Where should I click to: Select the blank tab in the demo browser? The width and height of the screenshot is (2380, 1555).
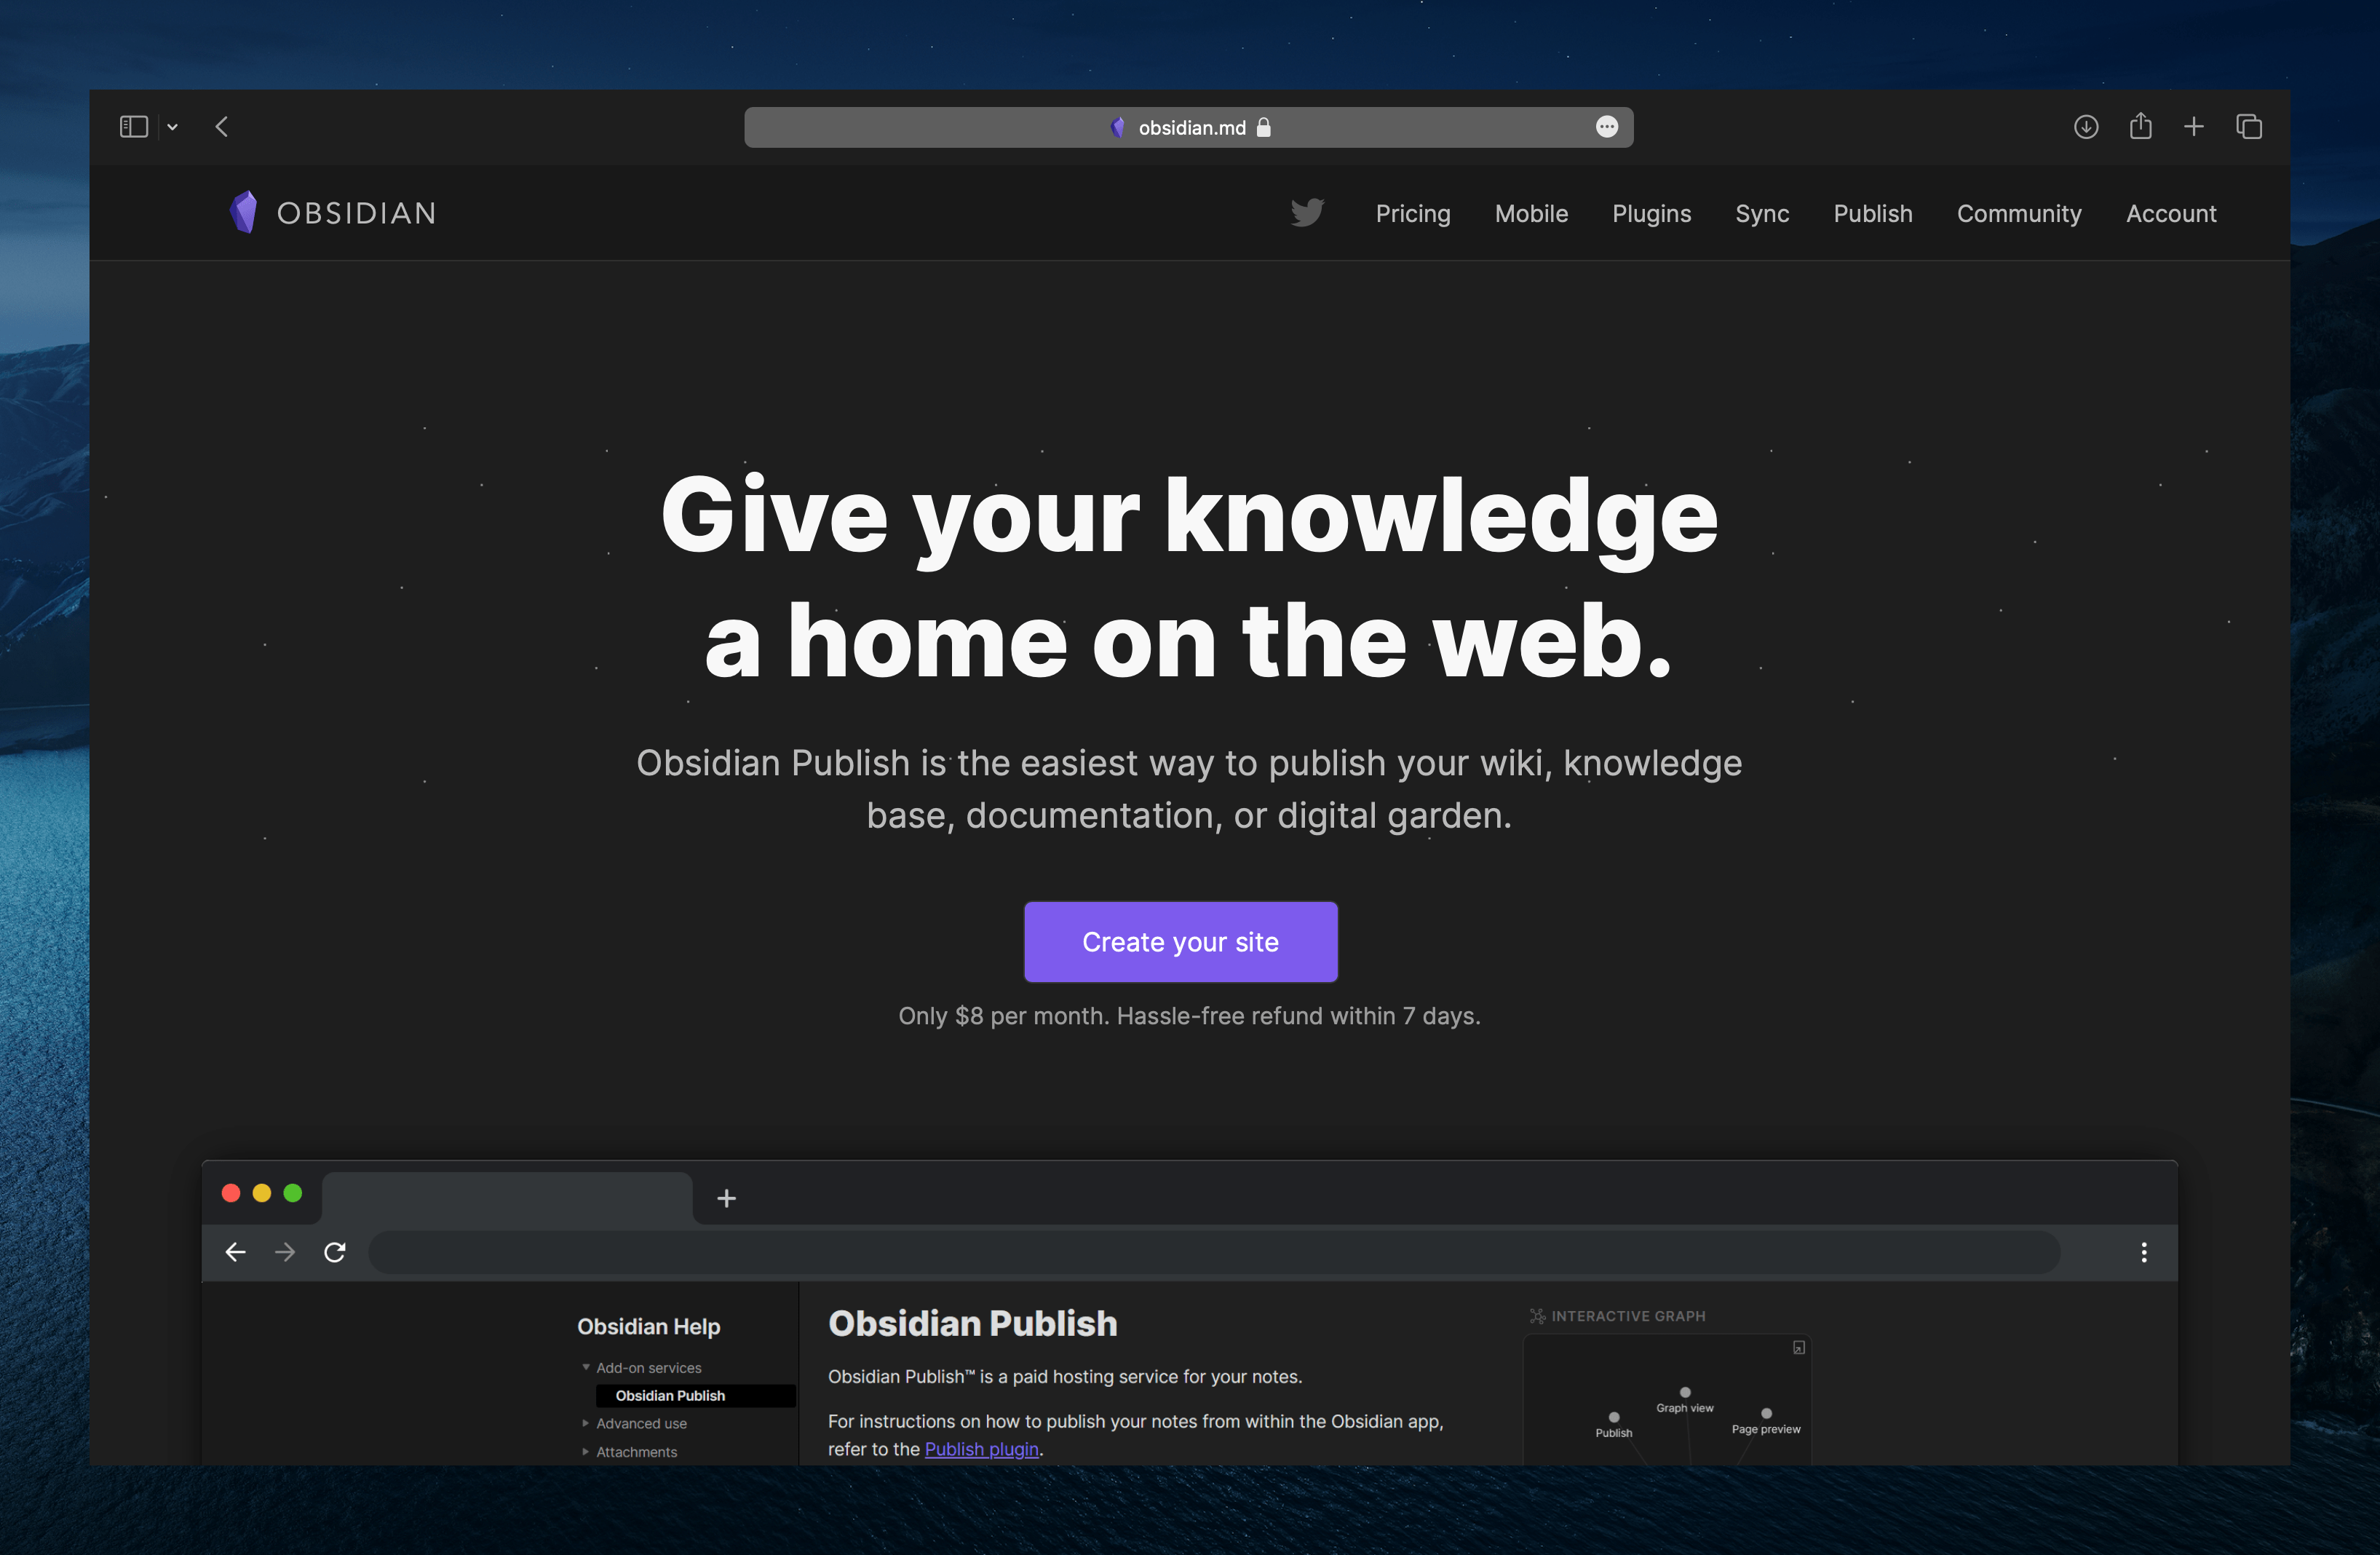tap(507, 1197)
